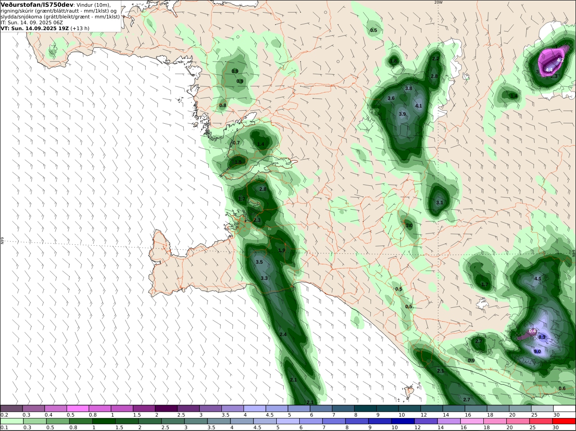The height and width of the screenshot is (431, 576).
Task: Select the 0.1 pale green swatch in the bottom legend row
Action: 11,421
